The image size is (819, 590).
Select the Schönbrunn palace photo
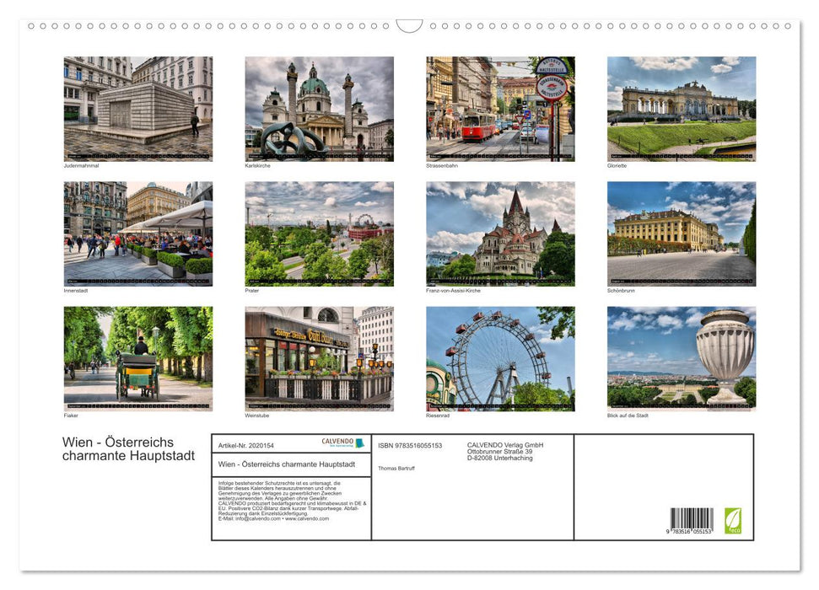(680, 233)
